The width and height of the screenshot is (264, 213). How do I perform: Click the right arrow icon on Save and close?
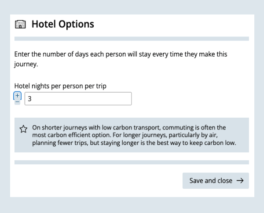point(240,181)
